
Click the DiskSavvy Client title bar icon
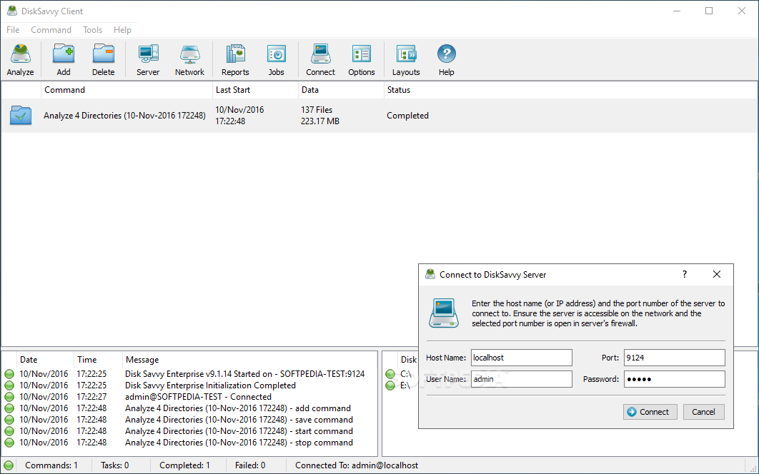point(11,11)
